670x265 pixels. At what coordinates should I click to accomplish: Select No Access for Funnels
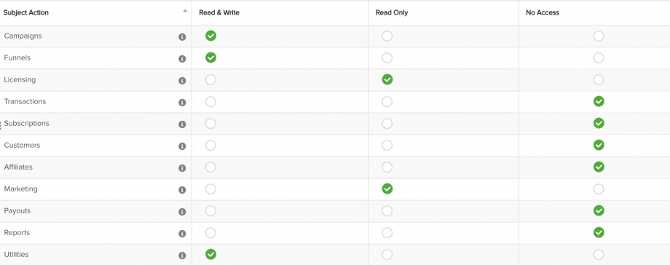[599, 58]
